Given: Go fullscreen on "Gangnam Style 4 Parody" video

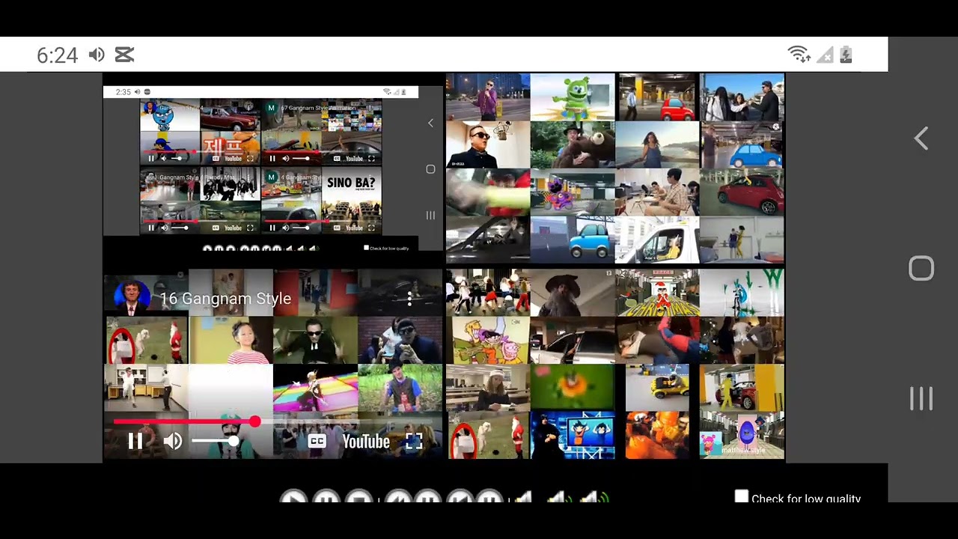Looking at the screenshot, I should click(250, 228).
